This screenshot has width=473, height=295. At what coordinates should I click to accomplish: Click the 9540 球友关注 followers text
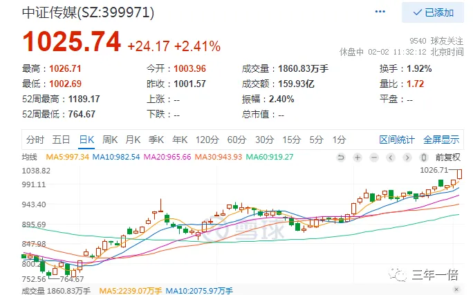tap(436, 41)
